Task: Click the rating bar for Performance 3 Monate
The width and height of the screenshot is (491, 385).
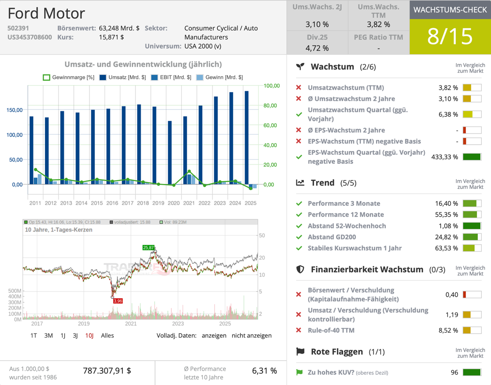Action: point(472,204)
